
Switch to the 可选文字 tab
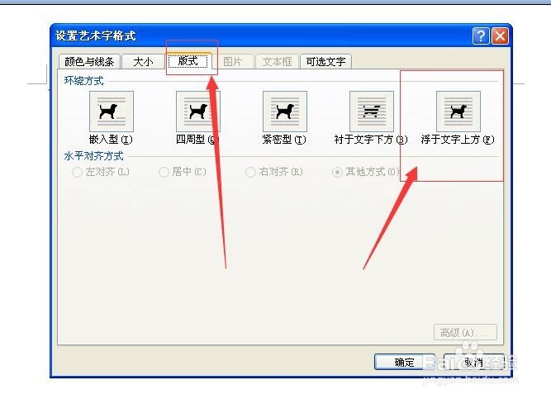(325, 62)
